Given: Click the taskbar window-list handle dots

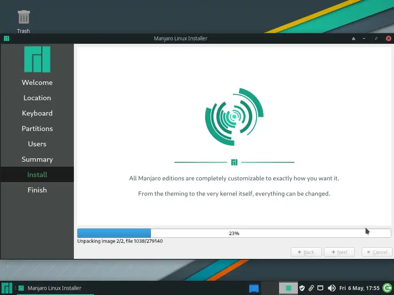Looking at the screenshot, I should point(15,288).
